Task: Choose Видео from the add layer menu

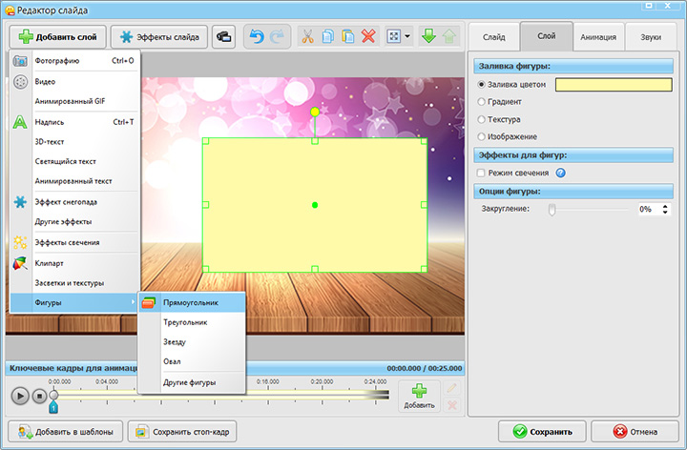Action: pos(74,81)
